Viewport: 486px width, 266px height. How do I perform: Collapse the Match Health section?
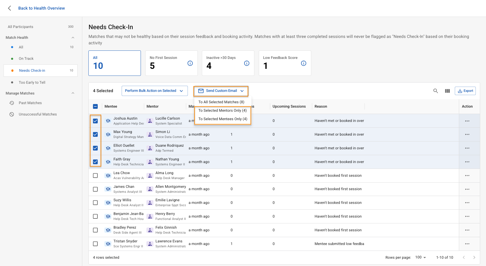pos(73,38)
